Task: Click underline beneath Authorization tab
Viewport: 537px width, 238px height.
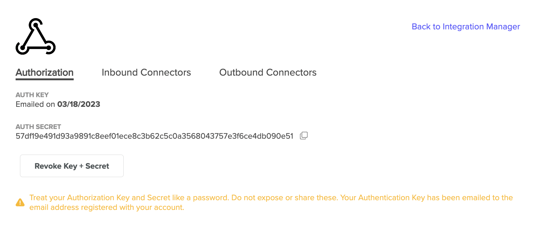Action: point(45,79)
